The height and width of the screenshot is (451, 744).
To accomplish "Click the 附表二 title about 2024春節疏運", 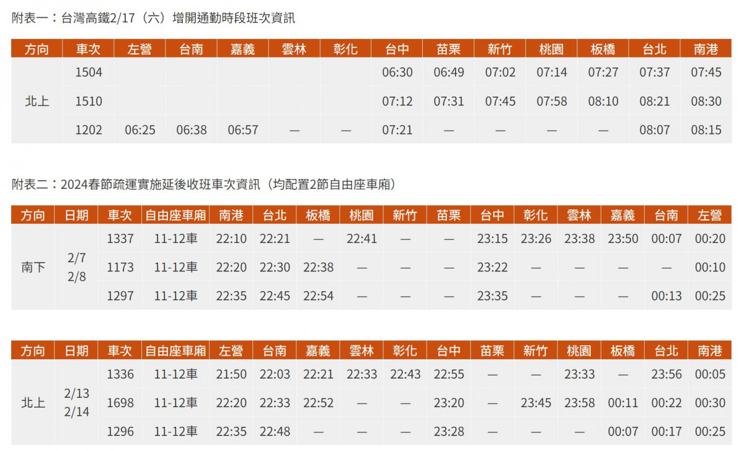I will [204, 184].
